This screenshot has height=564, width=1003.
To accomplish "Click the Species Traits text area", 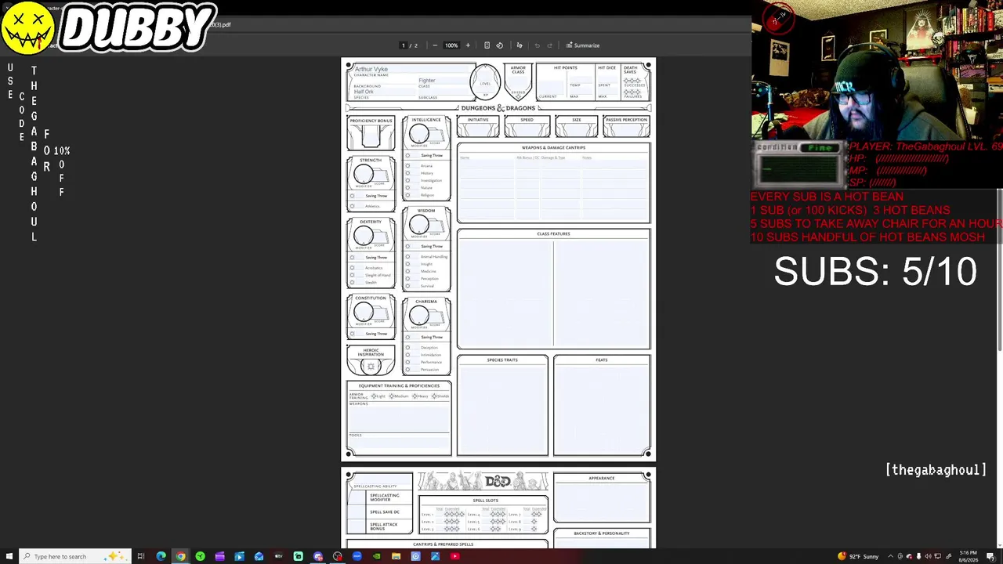I will 502,408.
